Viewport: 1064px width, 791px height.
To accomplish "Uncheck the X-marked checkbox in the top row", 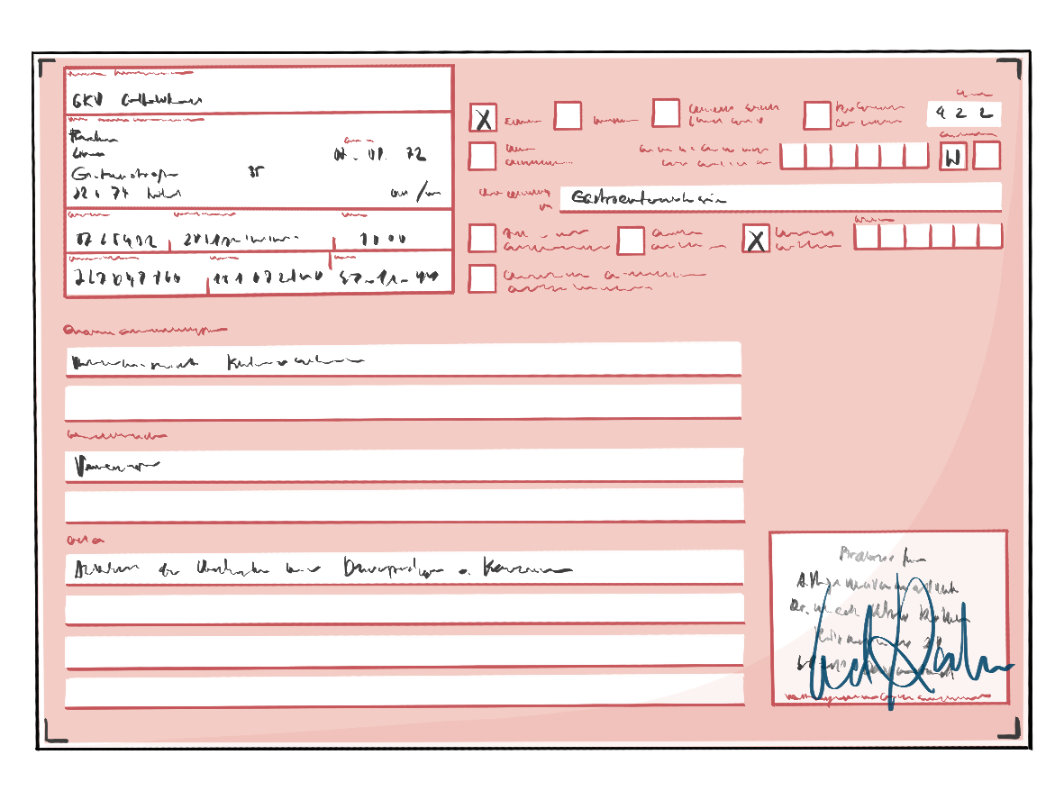I will [x=483, y=118].
